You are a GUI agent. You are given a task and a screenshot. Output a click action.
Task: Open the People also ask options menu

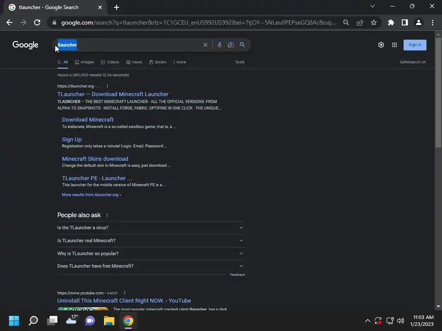[107, 215]
